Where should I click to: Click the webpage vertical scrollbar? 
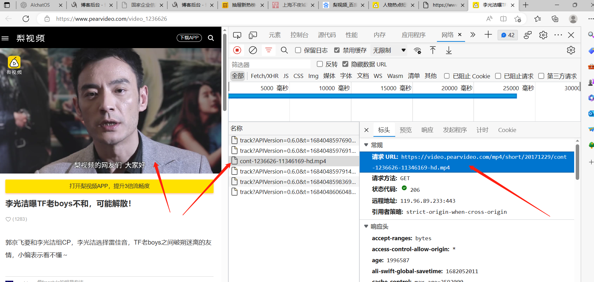click(x=225, y=72)
